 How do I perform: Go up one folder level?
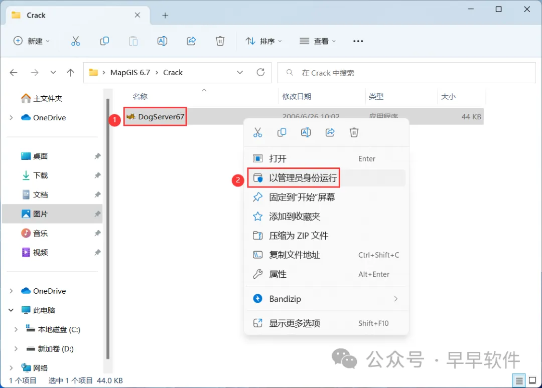tap(71, 73)
